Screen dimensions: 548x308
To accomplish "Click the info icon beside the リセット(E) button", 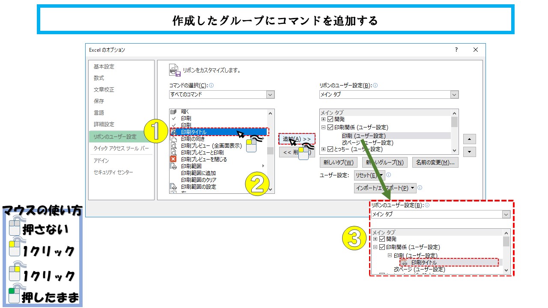I will point(389,175).
